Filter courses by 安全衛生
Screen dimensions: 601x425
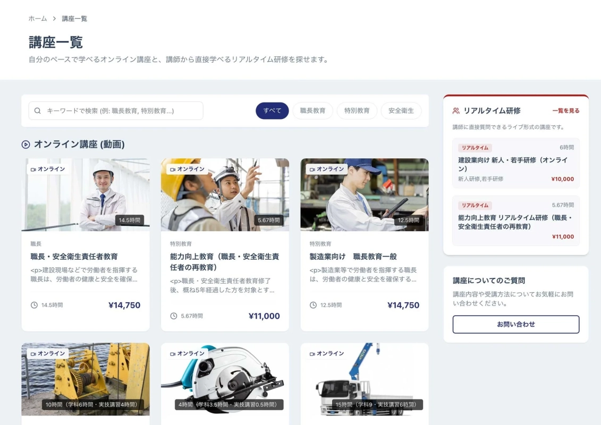pyautogui.click(x=401, y=111)
